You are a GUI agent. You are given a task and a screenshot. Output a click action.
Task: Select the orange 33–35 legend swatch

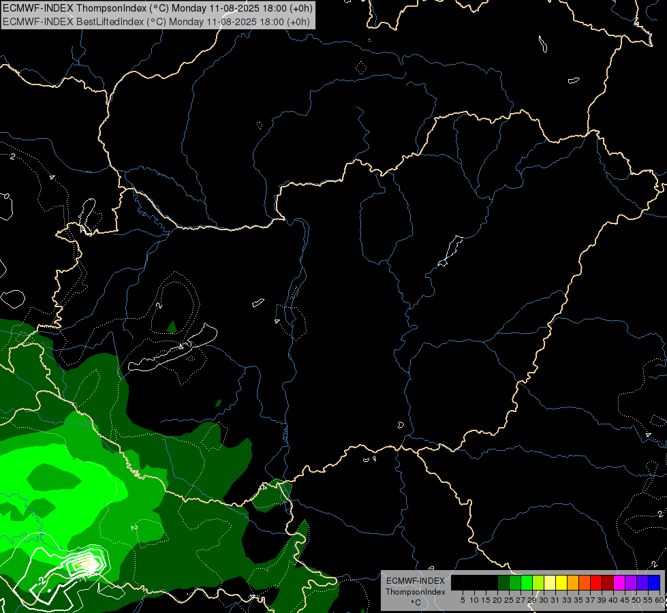tap(573, 582)
